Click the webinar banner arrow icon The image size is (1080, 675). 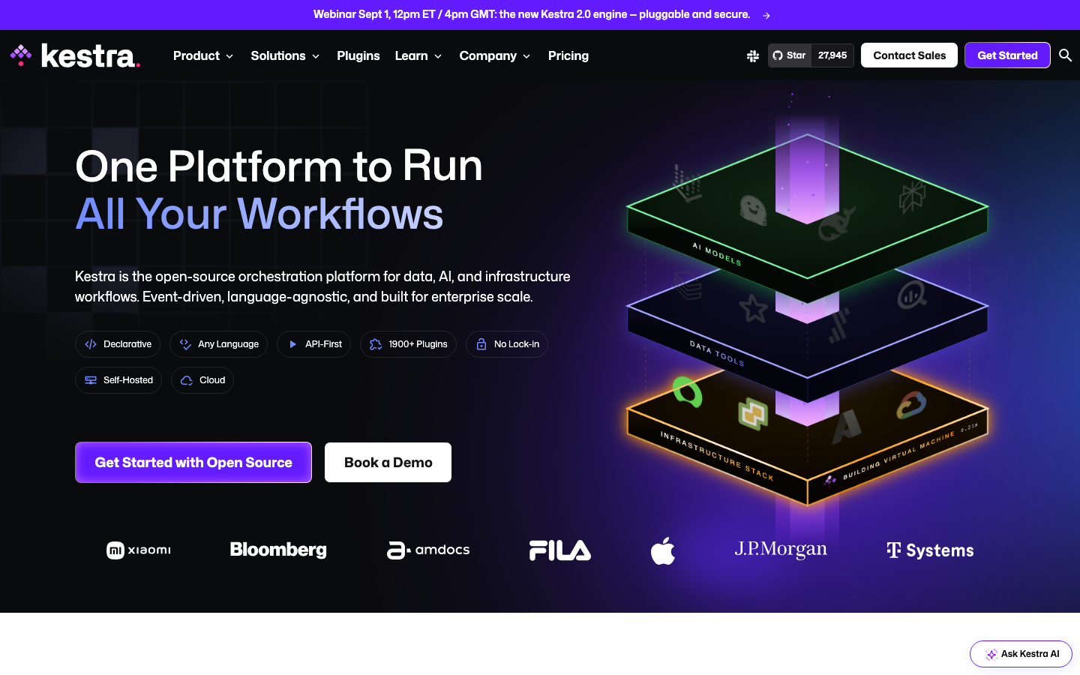click(766, 15)
